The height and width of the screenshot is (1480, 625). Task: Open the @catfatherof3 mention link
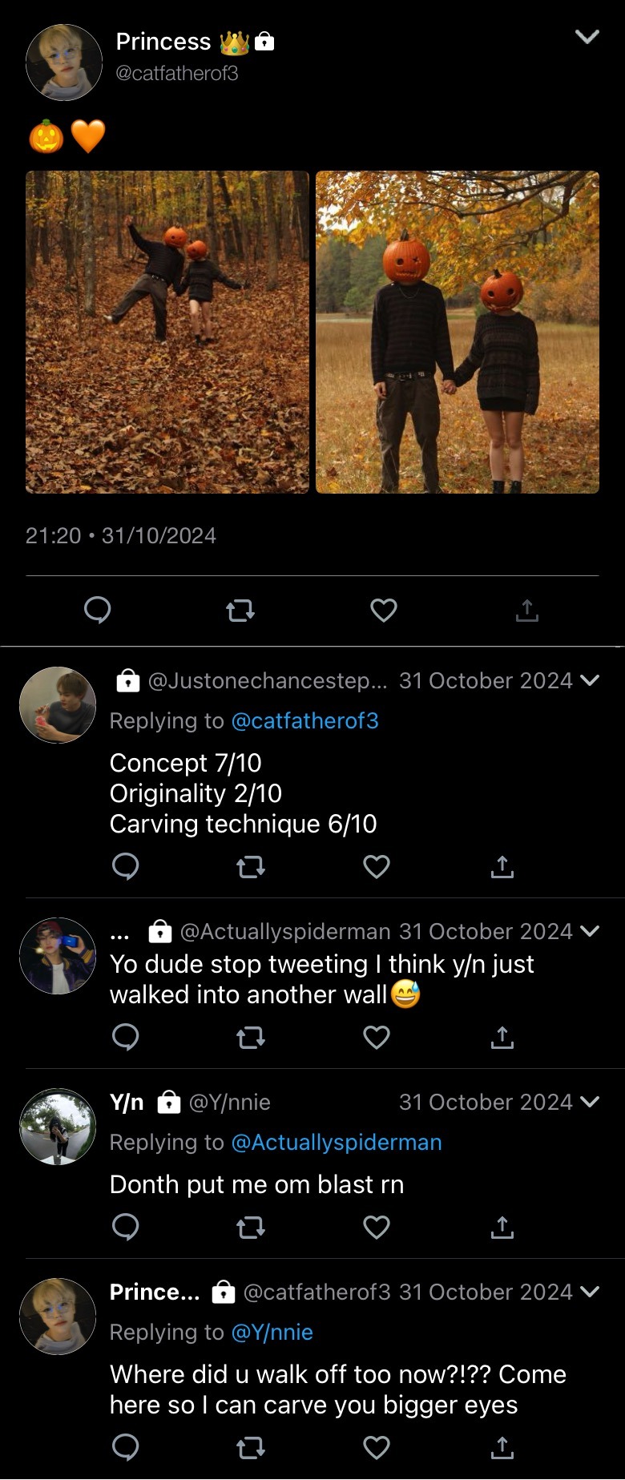coord(304,721)
